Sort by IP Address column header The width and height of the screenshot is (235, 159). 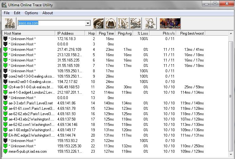tap(70, 33)
